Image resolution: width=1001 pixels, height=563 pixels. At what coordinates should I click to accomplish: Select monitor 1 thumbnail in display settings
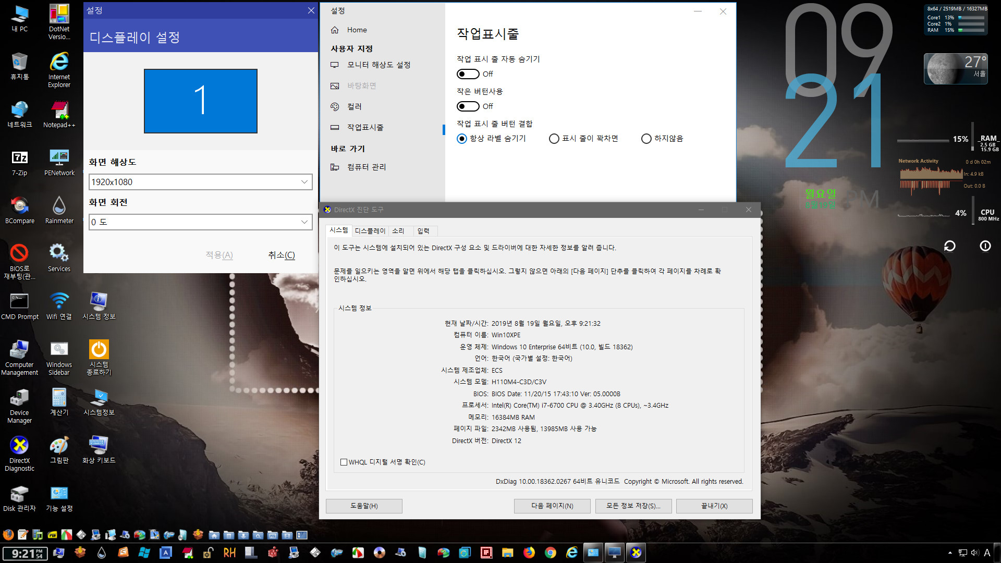201,101
